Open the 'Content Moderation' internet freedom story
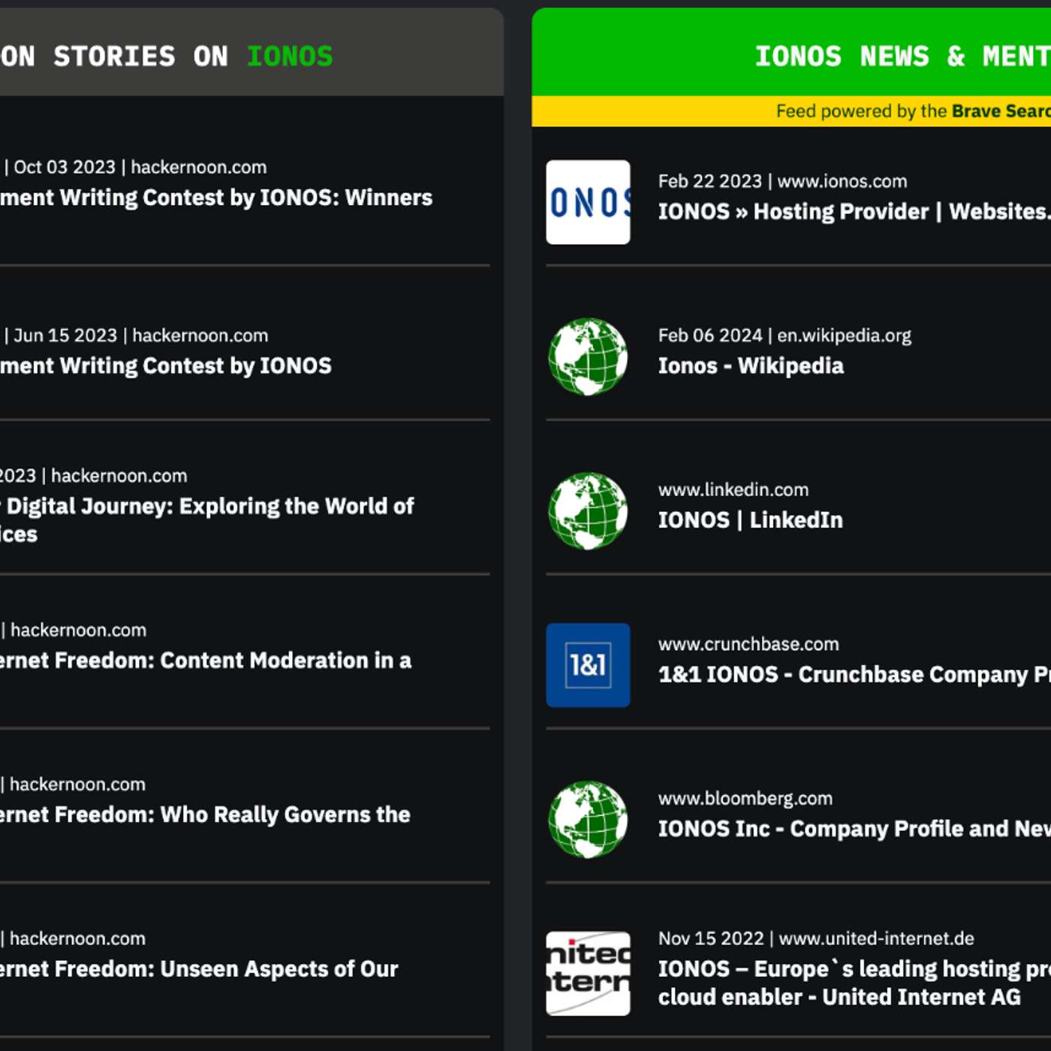Viewport: 1051px width, 1051px height. pyautogui.click(x=203, y=661)
